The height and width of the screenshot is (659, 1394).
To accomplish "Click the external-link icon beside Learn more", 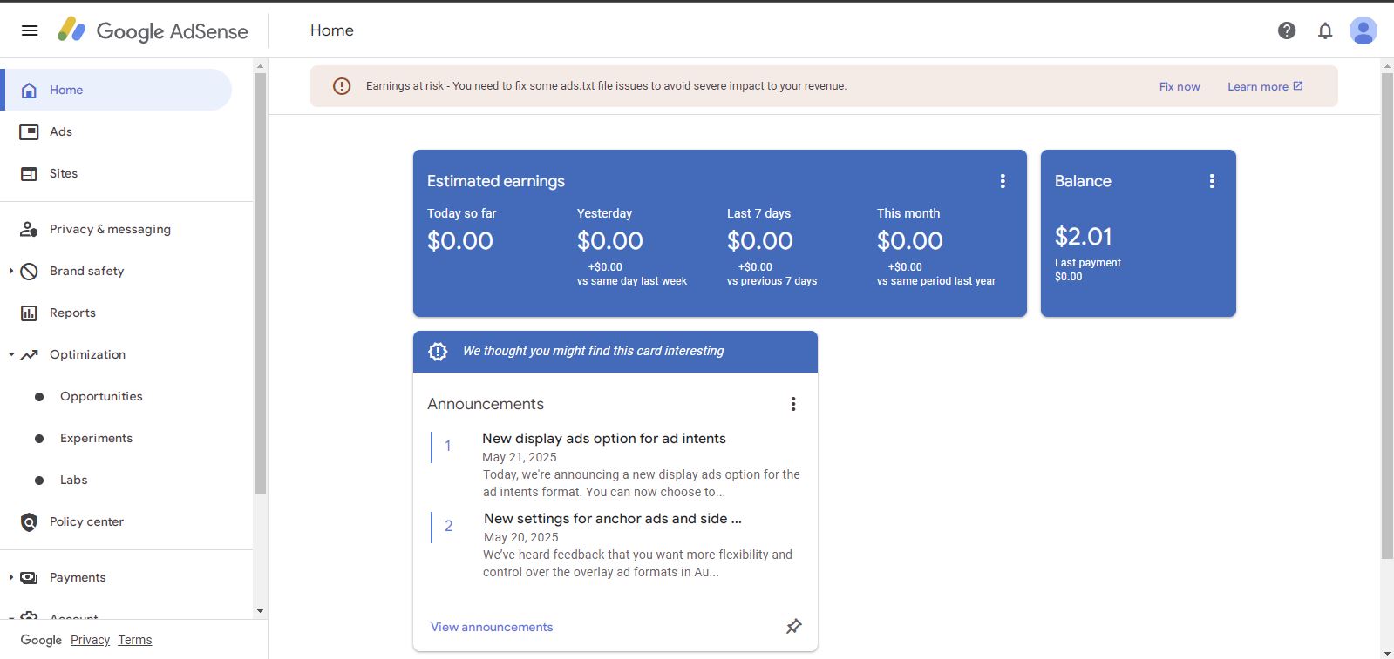I will (x=1298, y=86).
